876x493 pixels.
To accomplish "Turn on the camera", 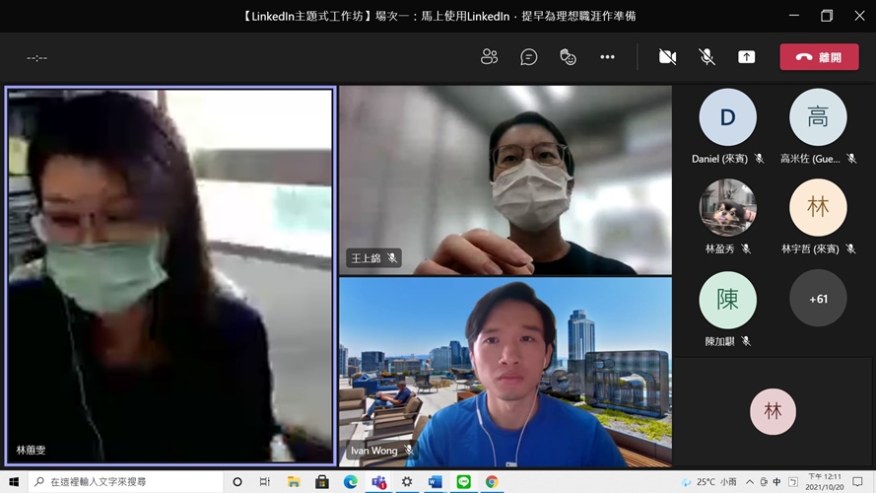I will [x=667, y=57].
